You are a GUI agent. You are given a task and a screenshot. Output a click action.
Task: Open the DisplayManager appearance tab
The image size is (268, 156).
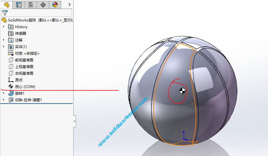(55, 5)
